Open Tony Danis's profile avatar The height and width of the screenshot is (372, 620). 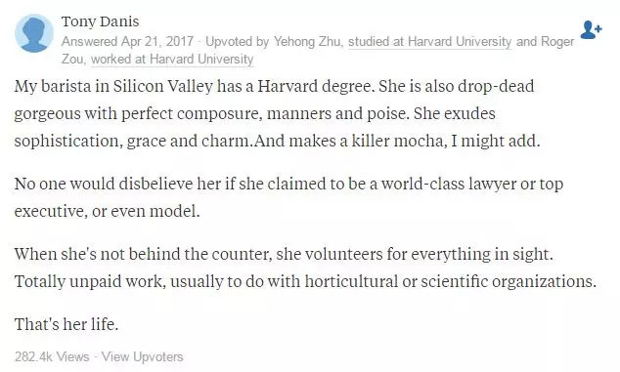pyautogui.click(x=34, y=33)
